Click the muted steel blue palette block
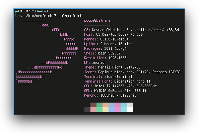The width and height of the screenshot is (198, 133). coord(112,105)
